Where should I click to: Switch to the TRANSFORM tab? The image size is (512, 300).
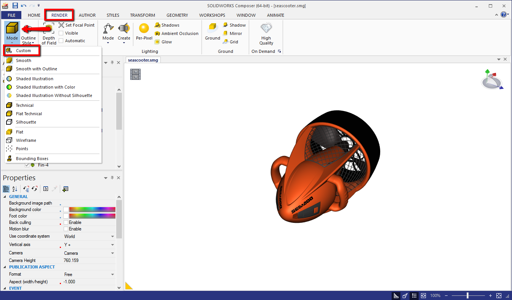[x=142, y=15]
